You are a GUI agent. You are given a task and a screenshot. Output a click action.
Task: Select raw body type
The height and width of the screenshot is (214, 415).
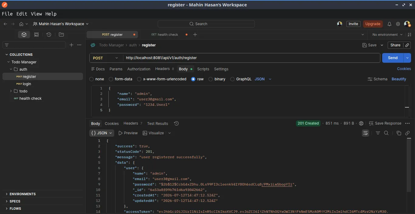click(x=193, y=79)
